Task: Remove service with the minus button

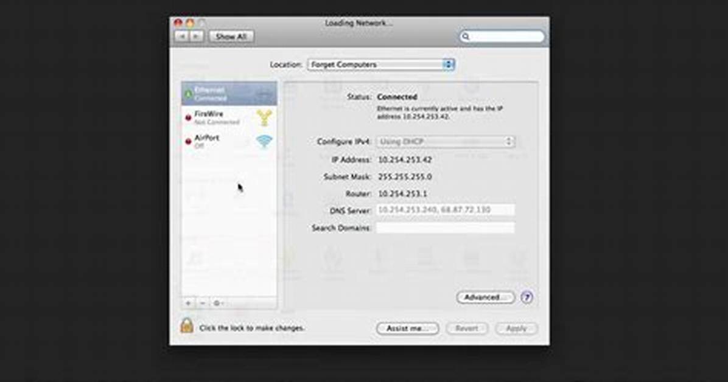Action: coord(203,303)
